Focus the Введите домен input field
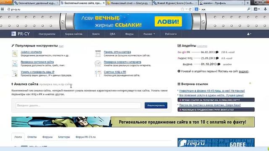 [79, 105]
